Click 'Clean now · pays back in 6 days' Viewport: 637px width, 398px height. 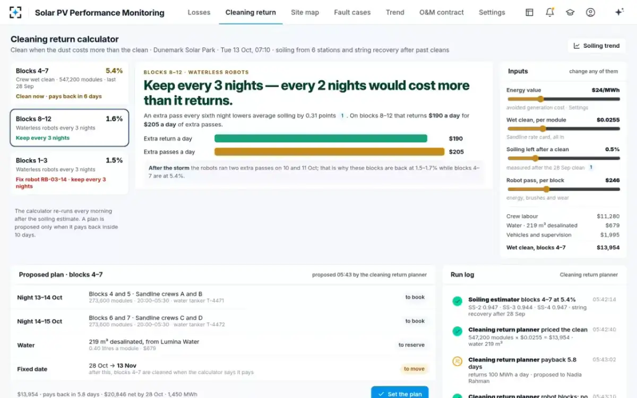click(x=59, y=97)
